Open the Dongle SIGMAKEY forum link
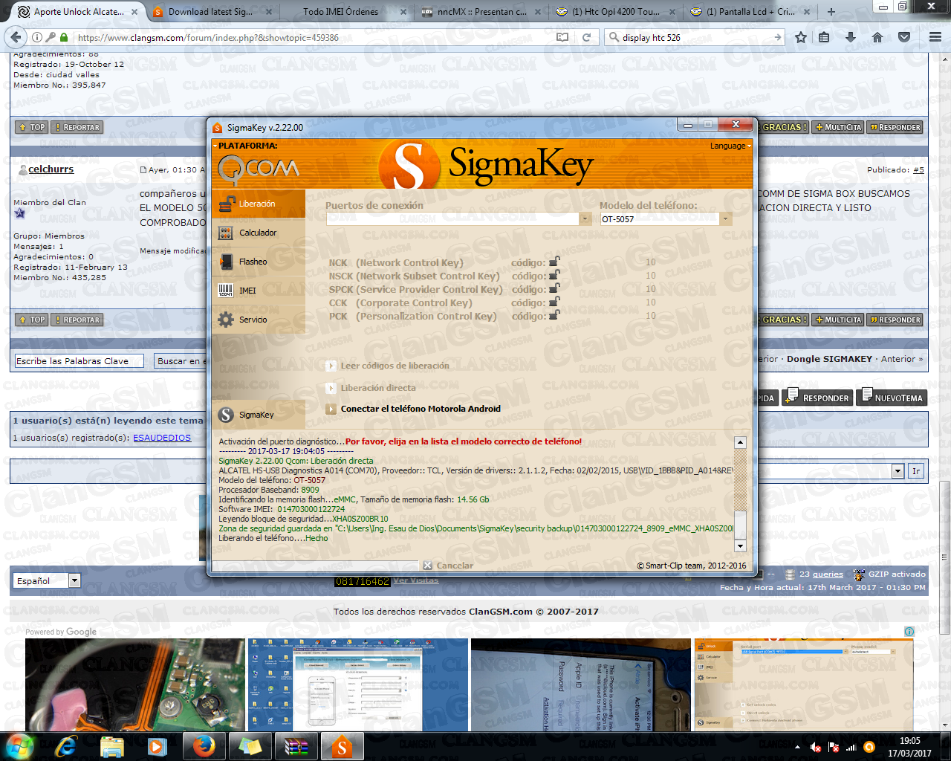The image size is (951, 761). pyautogui.click(x=829, y=359)
